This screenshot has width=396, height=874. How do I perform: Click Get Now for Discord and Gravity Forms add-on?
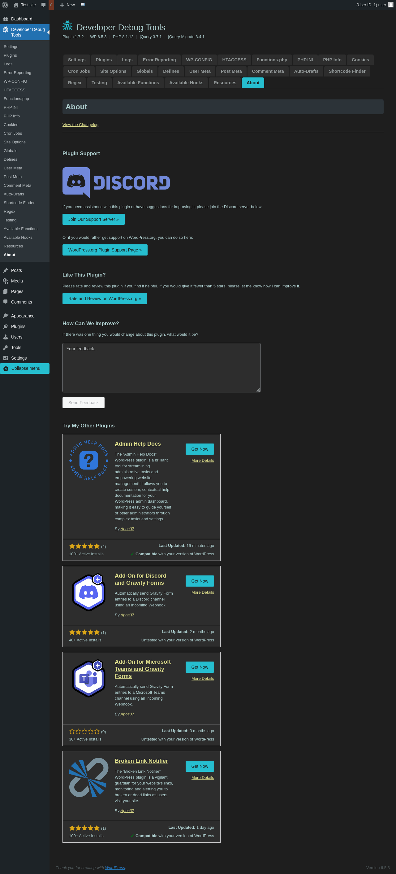200,581
